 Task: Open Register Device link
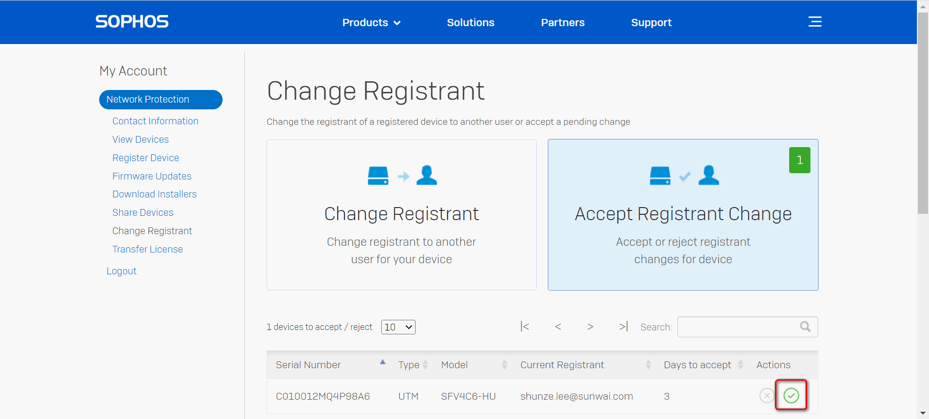(x=146, y=158)
